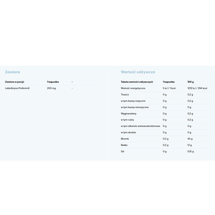Screen dimensions: 215x215
Task: Click the 0,15 g Sól value
Action: point(191,151)
